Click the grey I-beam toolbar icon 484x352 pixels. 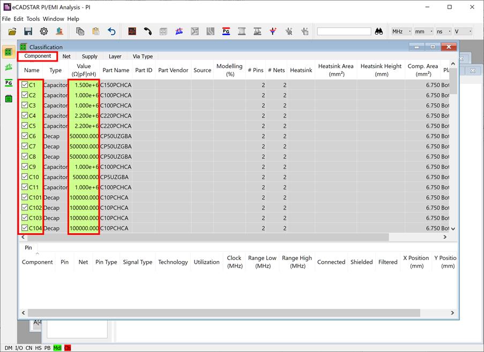(x=242, y=32)
